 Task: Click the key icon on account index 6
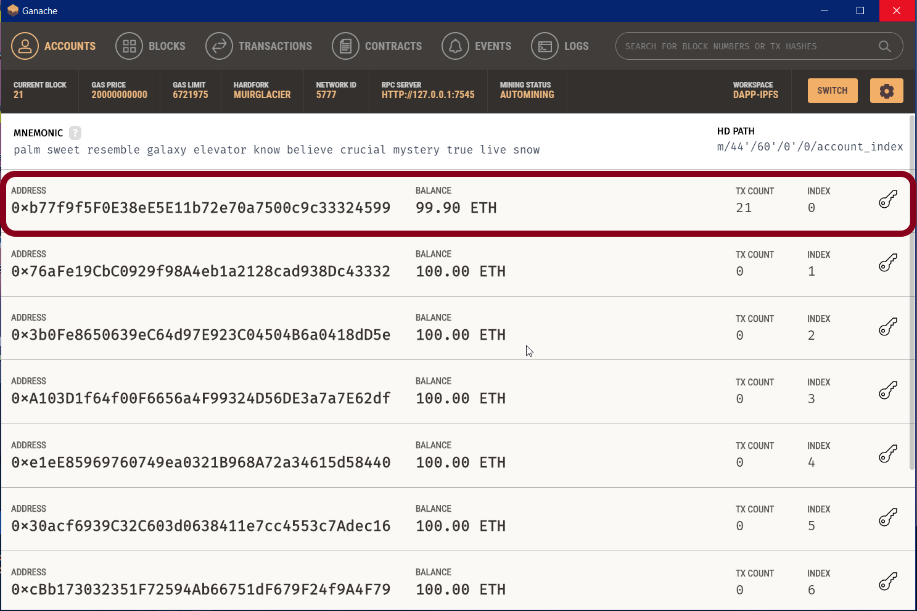(x=887, y=581)
